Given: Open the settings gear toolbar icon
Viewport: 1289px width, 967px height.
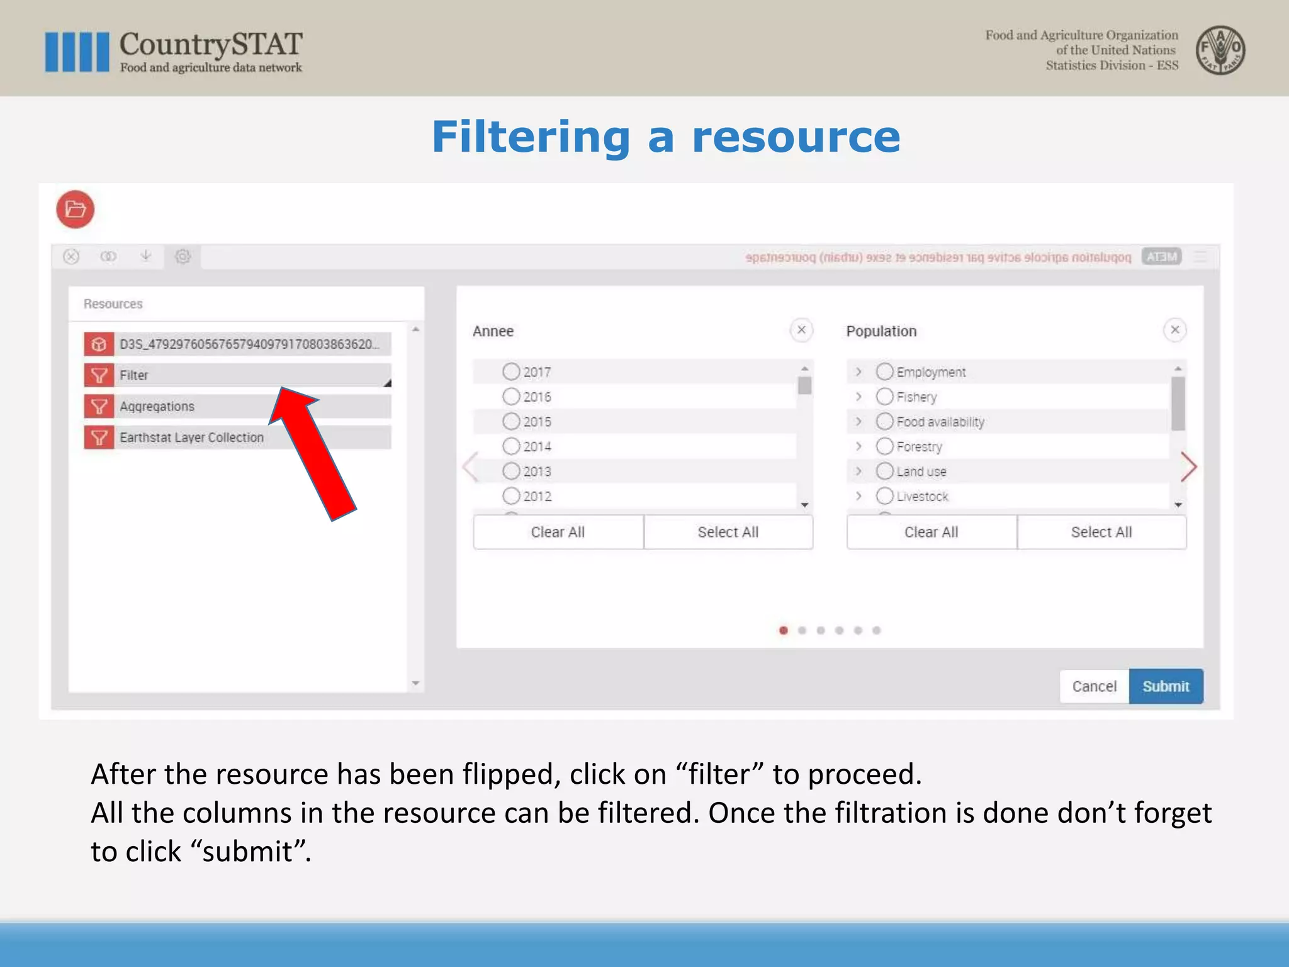Looking at the screenshot, I should [183, 256].
